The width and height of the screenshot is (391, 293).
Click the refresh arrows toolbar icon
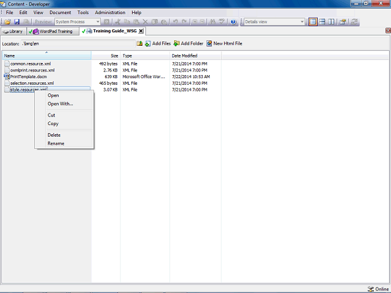(354, 22)
